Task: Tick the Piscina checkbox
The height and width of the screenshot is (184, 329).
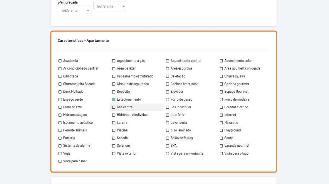Action: tap(114, 130)
